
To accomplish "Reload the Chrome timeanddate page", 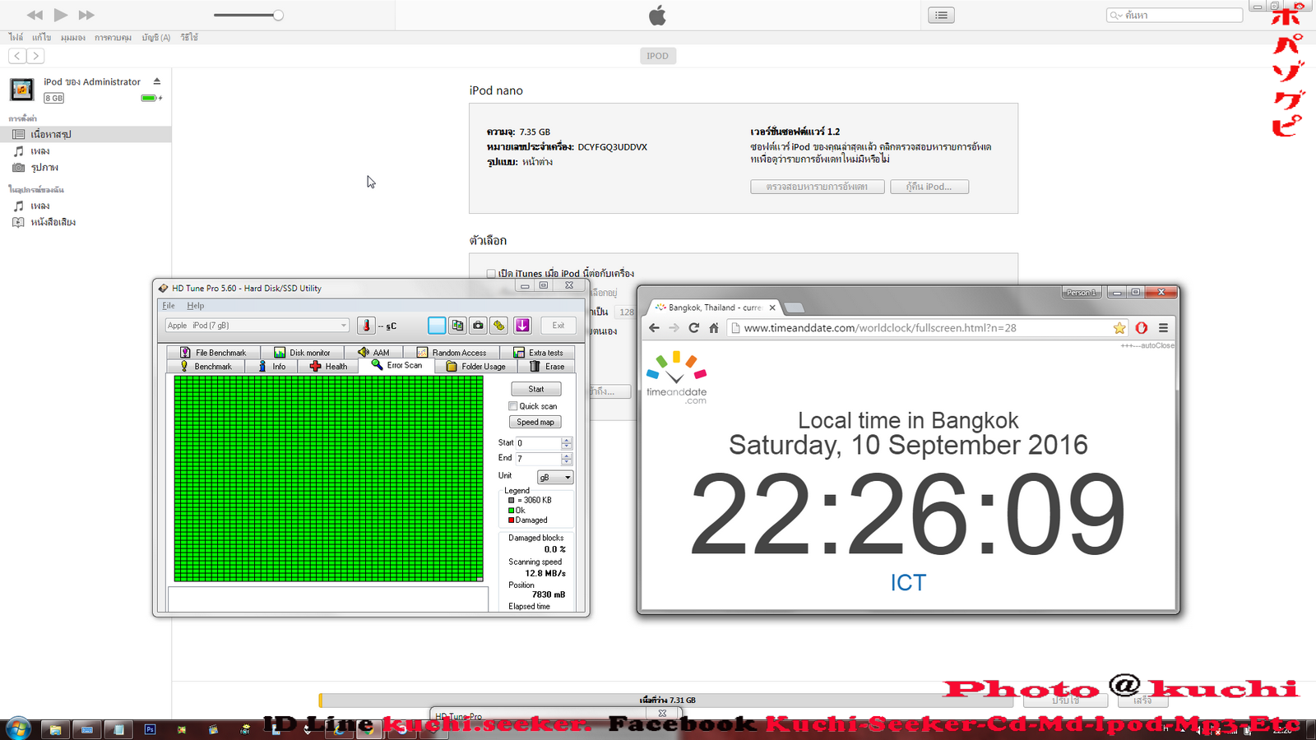I will tap(694, 328).
